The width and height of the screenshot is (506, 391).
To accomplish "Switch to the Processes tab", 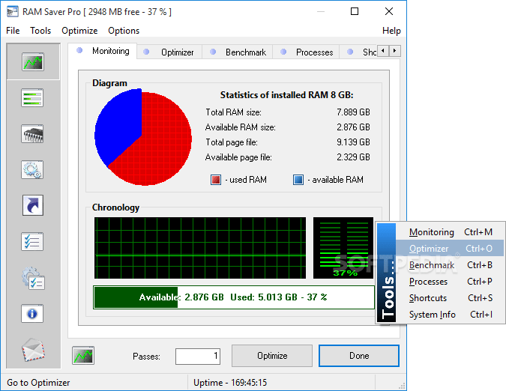I will coord(307,52).
